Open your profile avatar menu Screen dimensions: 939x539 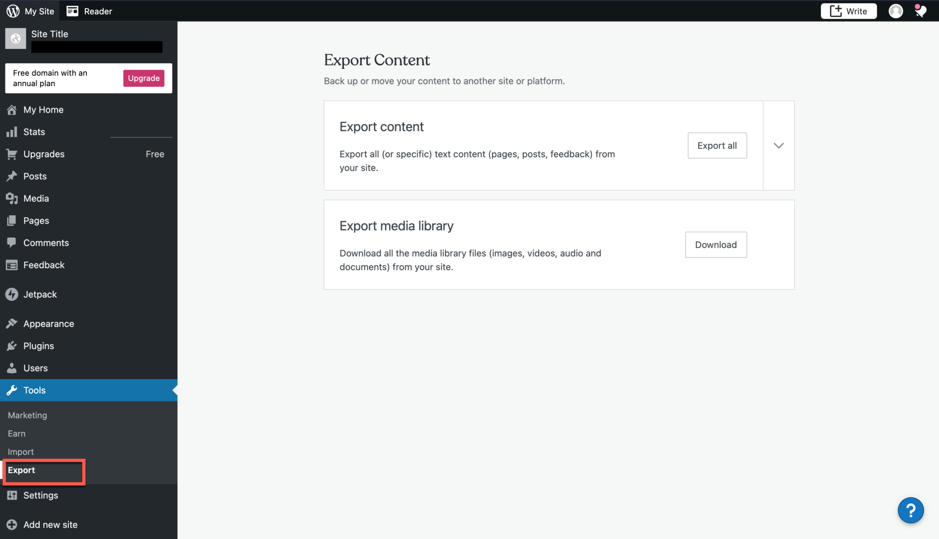coord(896,11)
